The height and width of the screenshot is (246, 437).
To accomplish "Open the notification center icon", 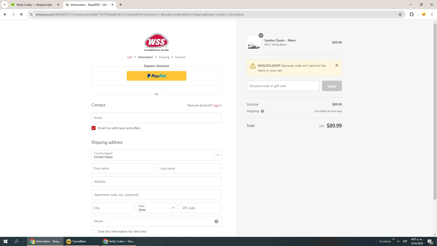I will (430, 241).
